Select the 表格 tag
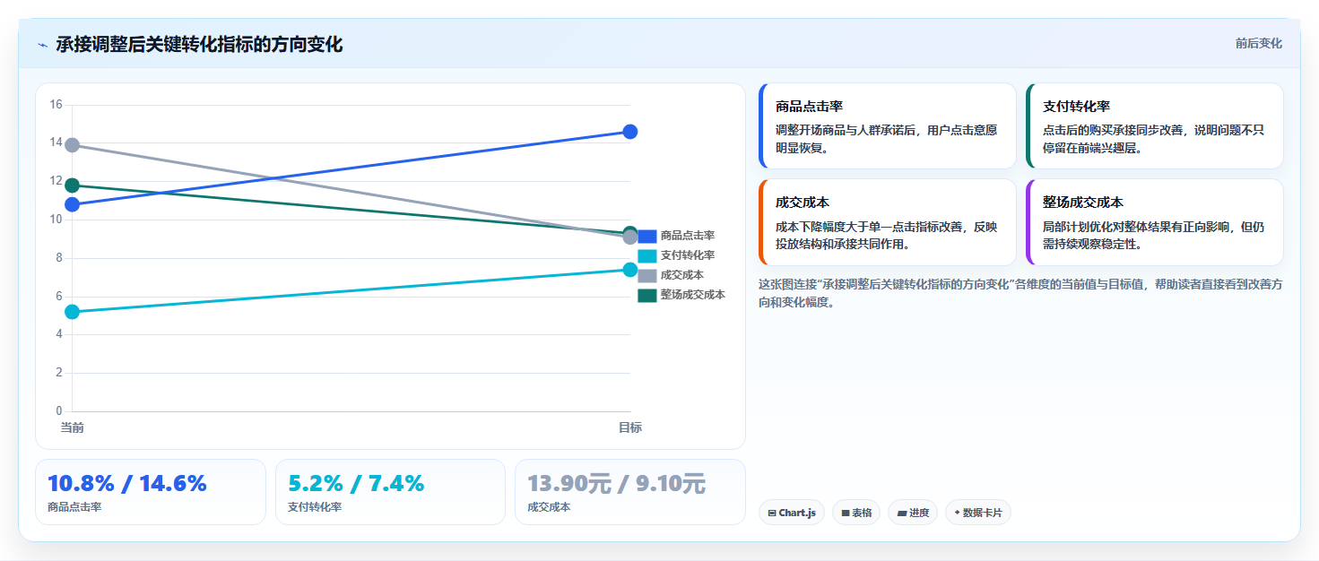1319x561 pixels. coord(856,513)
